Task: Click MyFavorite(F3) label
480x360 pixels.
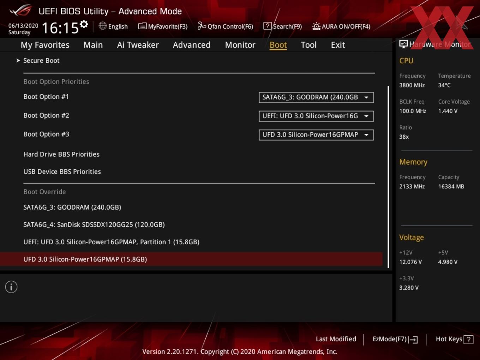Action: 168,26
